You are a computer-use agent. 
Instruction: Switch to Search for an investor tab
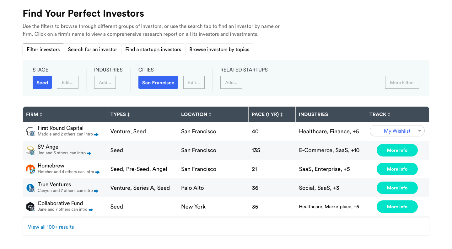(92, 50)
